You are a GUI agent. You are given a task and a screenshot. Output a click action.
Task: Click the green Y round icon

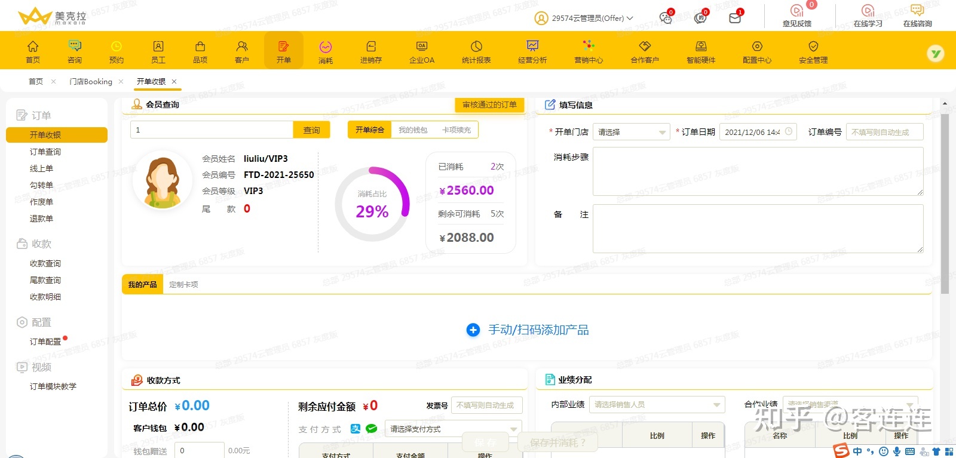coord(936,54)
